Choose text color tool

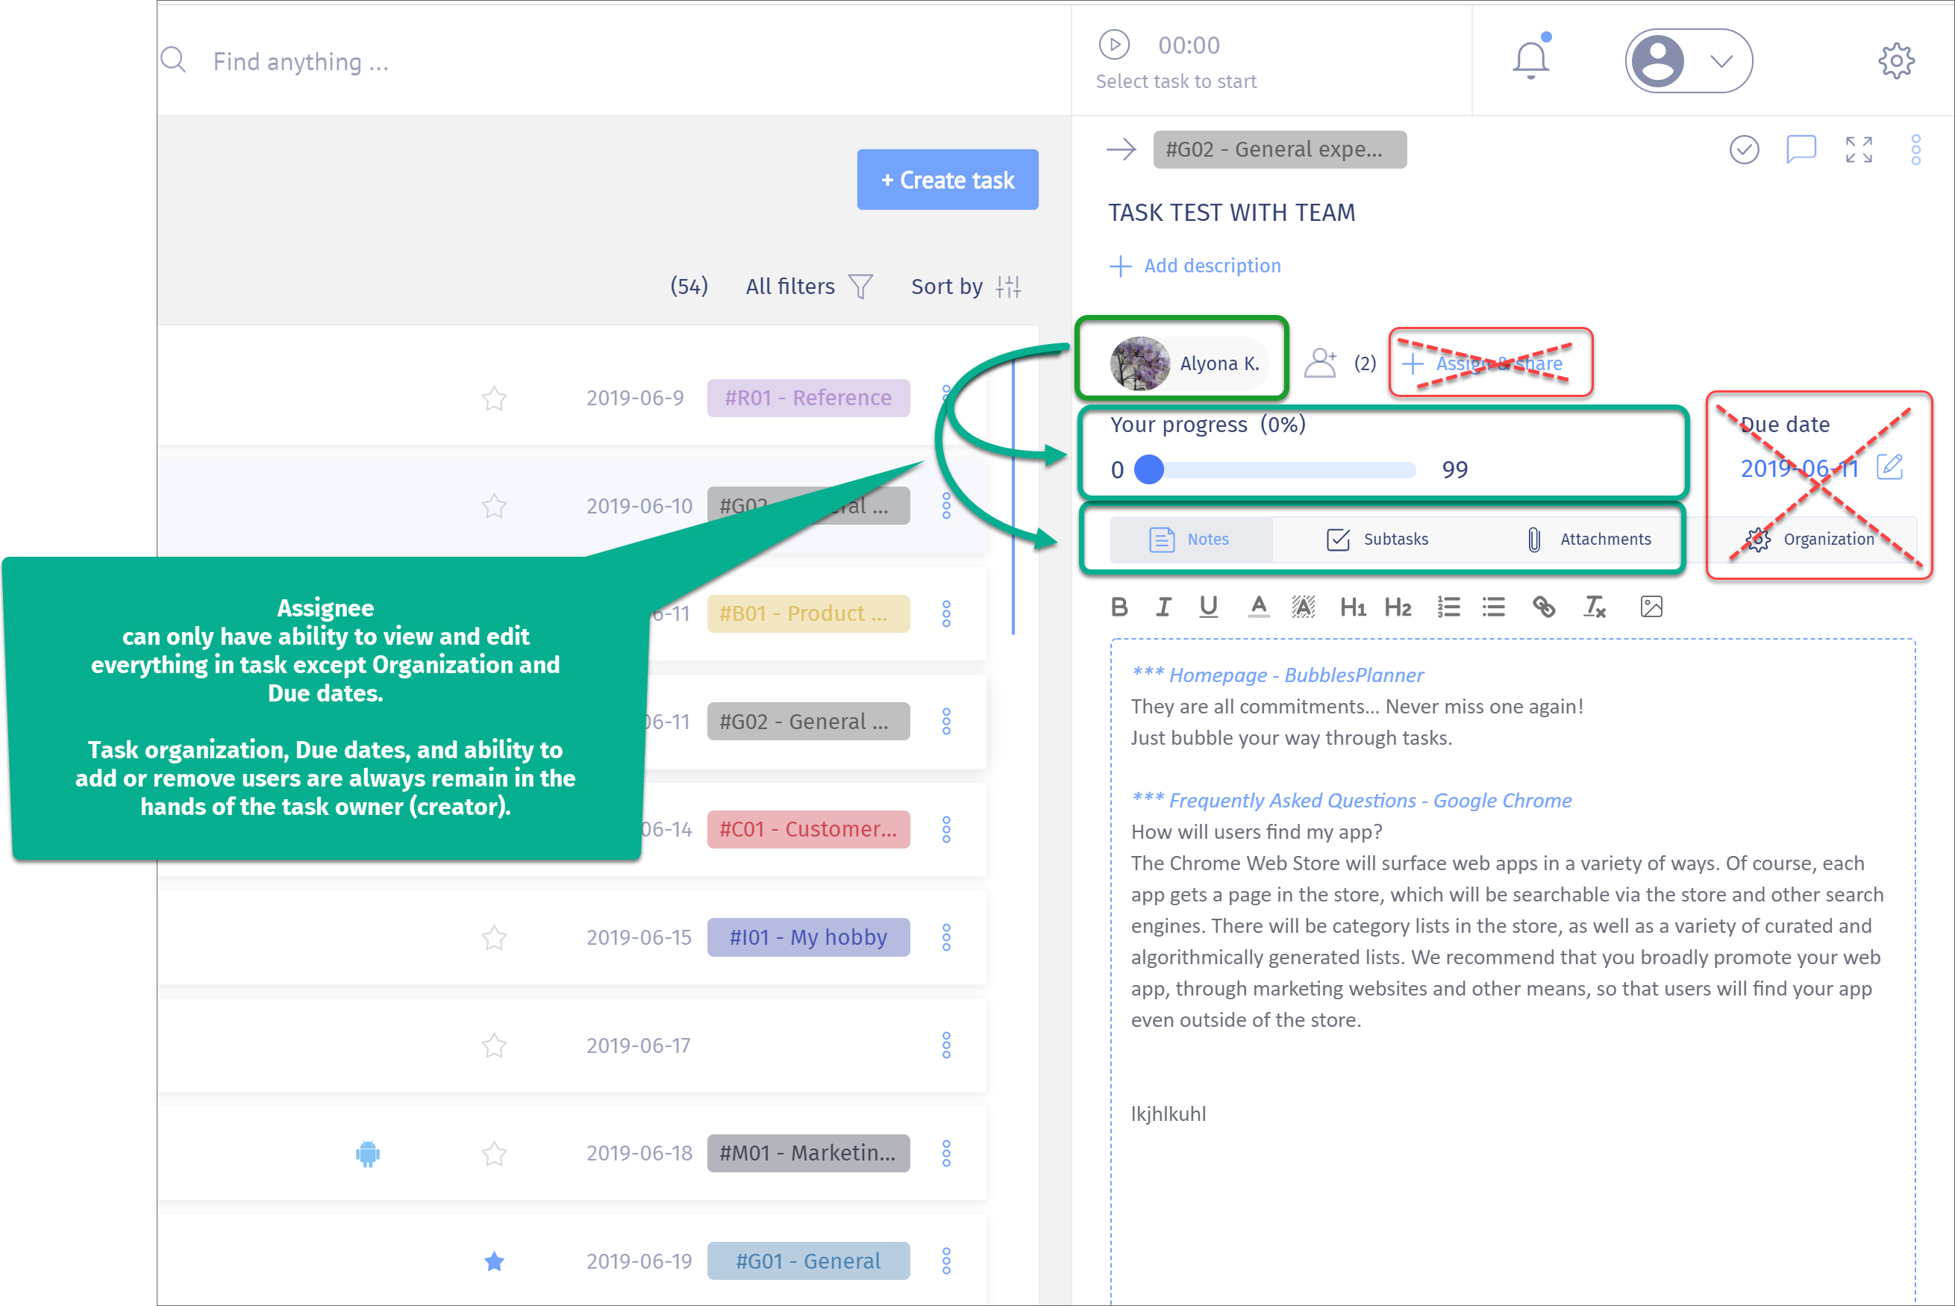click(x=1259, y=607)
